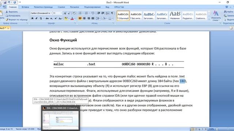The width and height of the screenshot is (234, 131).
Task: Switch to Ссылки ribbon tab
Action: 61,7
